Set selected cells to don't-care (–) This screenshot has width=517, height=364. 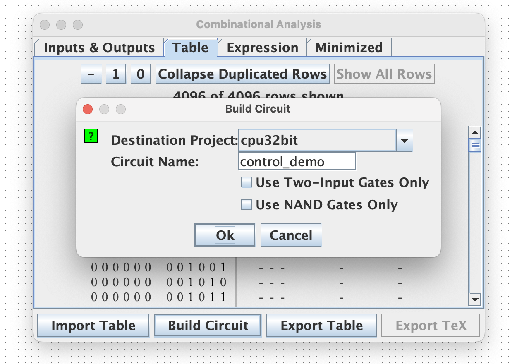click(91, 74)
